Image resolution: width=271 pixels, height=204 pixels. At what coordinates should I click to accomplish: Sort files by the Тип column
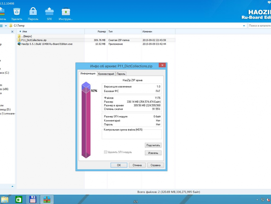124,32
